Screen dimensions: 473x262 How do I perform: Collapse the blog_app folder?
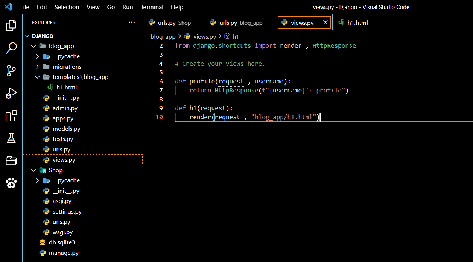coord(34,46)
